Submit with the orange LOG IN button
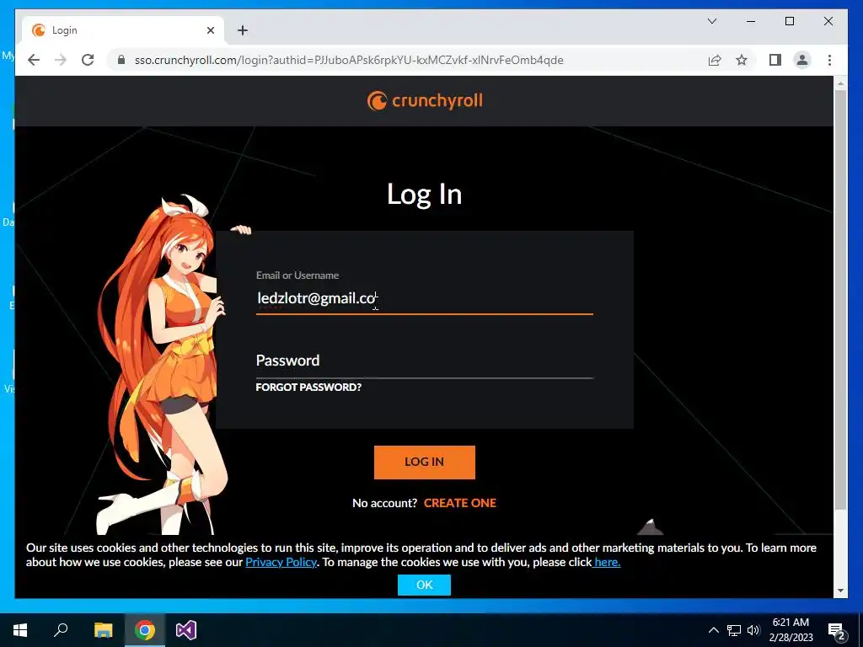This screenshot has width=863, height=647. pos(425,463)
